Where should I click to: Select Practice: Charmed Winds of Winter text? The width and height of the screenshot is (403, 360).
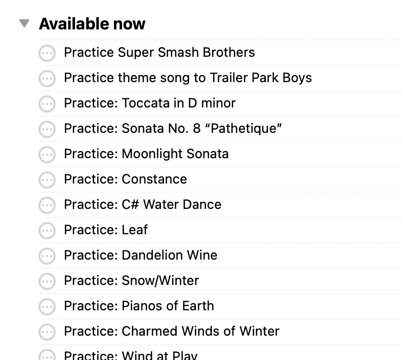tap(171, 331)
